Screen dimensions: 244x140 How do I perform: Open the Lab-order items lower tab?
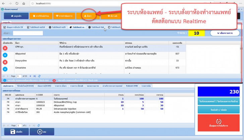click(x=77, y=86)
